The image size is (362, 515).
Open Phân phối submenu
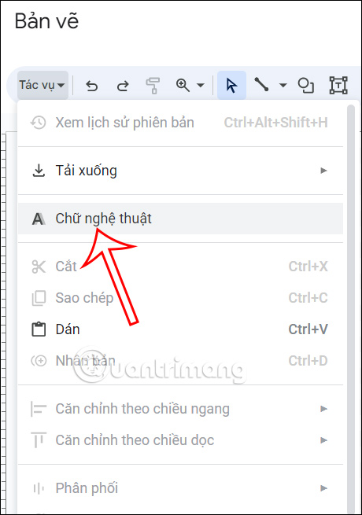pyautogui.click(x=180, y=488)
